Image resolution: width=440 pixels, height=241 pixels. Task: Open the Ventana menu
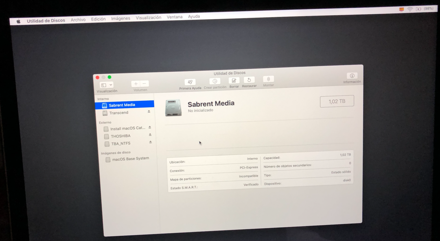pos(175,17)
